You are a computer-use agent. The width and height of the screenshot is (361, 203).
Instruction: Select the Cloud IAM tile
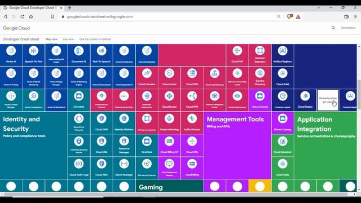102,145
